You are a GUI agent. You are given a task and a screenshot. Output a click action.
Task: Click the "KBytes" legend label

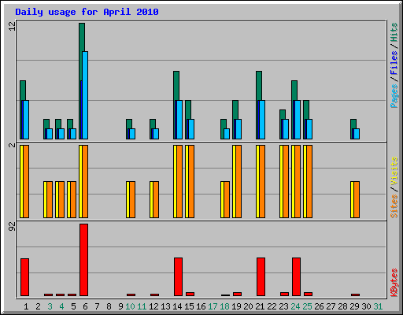(x=394, y=283)
